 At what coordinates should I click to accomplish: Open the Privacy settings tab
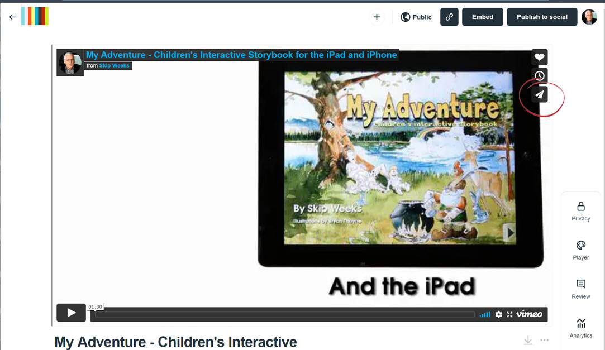point(581,212)
